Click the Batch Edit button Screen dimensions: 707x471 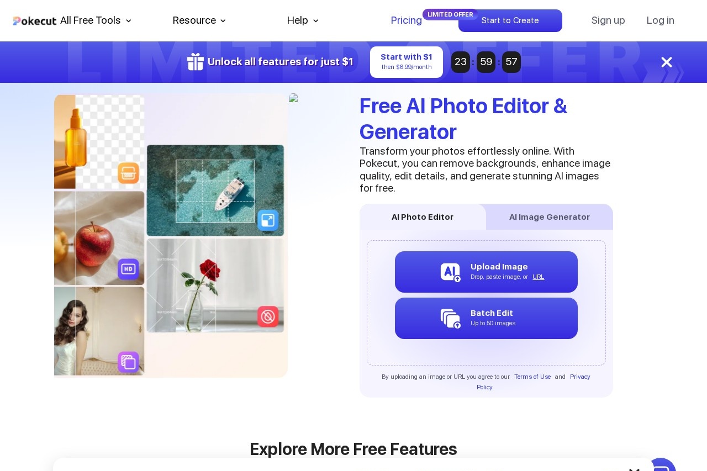pyautogui.click(x=486, y=318)
